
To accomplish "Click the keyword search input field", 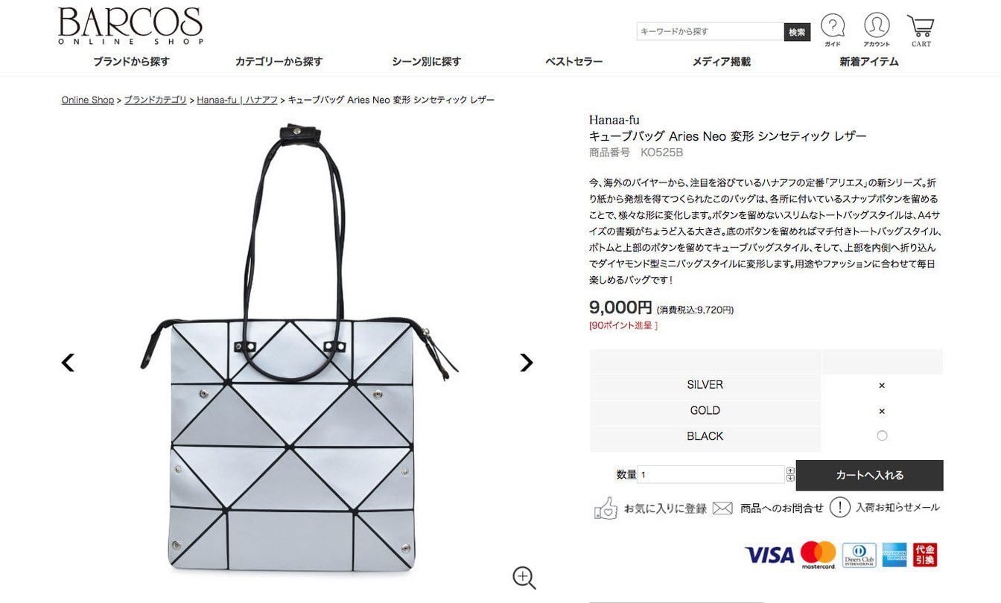I will pyautogui.click(x=711, y=32).
